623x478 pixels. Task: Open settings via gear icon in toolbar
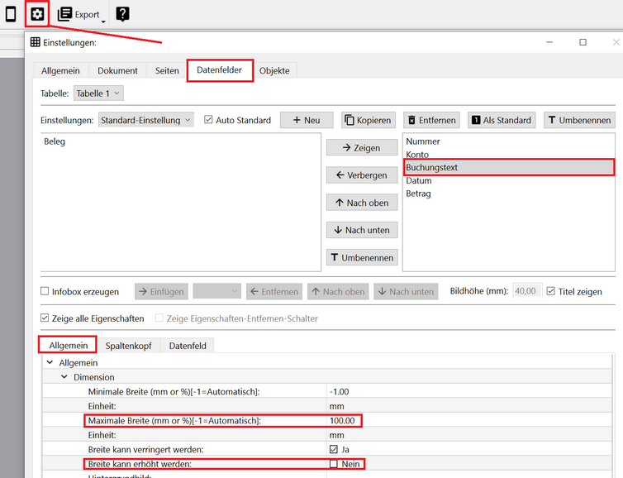(36, 14)
